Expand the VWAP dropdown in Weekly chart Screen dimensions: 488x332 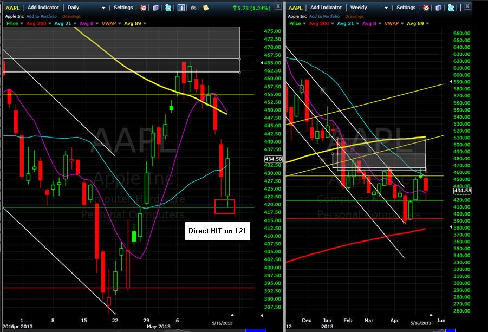pyautogui.click(x=402, y=24)
